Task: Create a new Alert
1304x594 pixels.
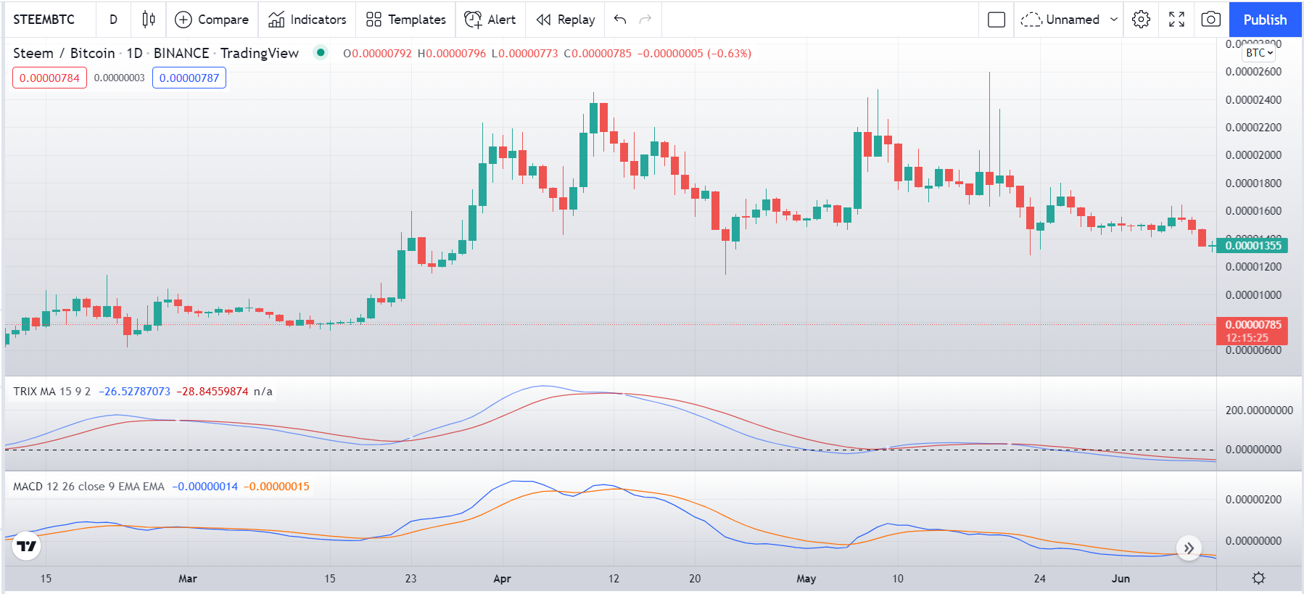Action: click(490, 20)
